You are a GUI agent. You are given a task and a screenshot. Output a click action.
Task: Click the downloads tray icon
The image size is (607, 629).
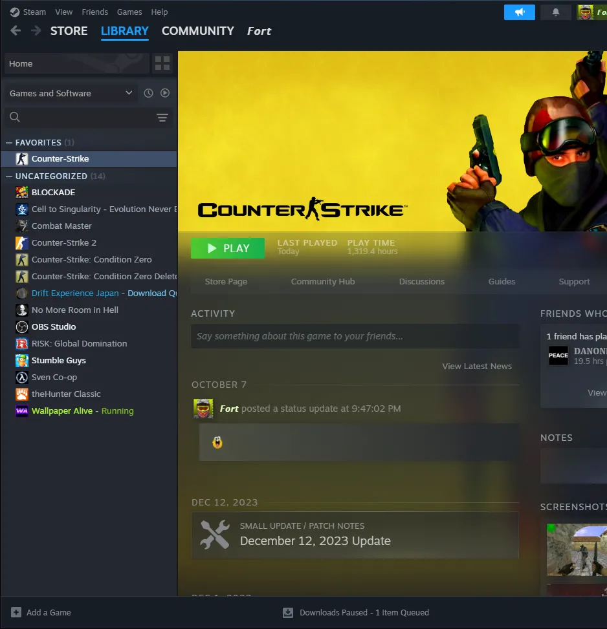tap(288, 613)
